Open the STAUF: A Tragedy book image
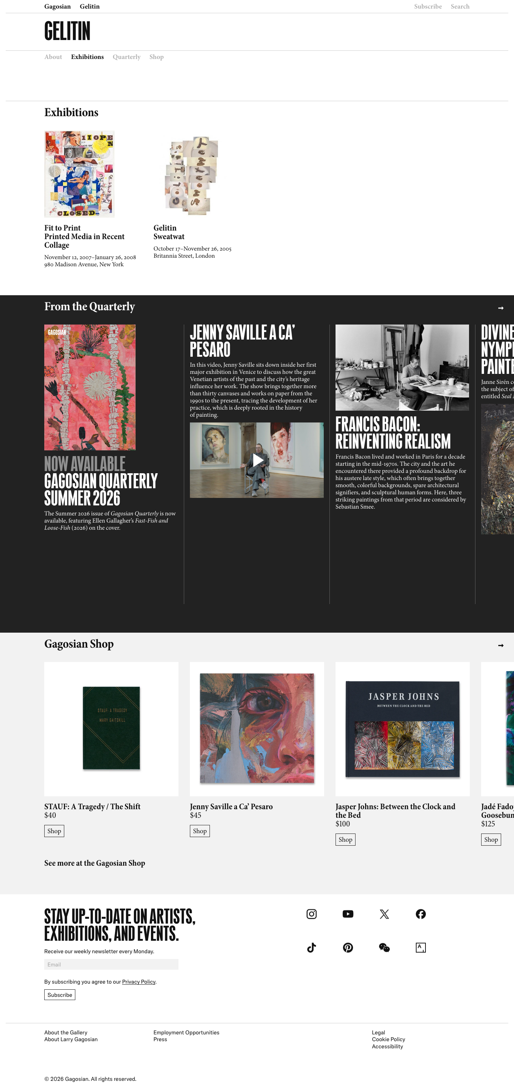This screenshot has height=1088, width=514. tap(111, 729)
